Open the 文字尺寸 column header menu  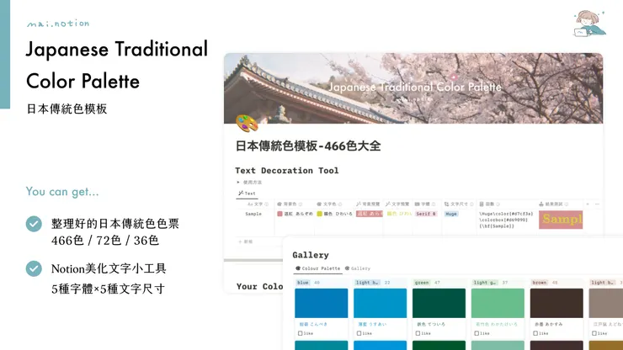[459, 204]
